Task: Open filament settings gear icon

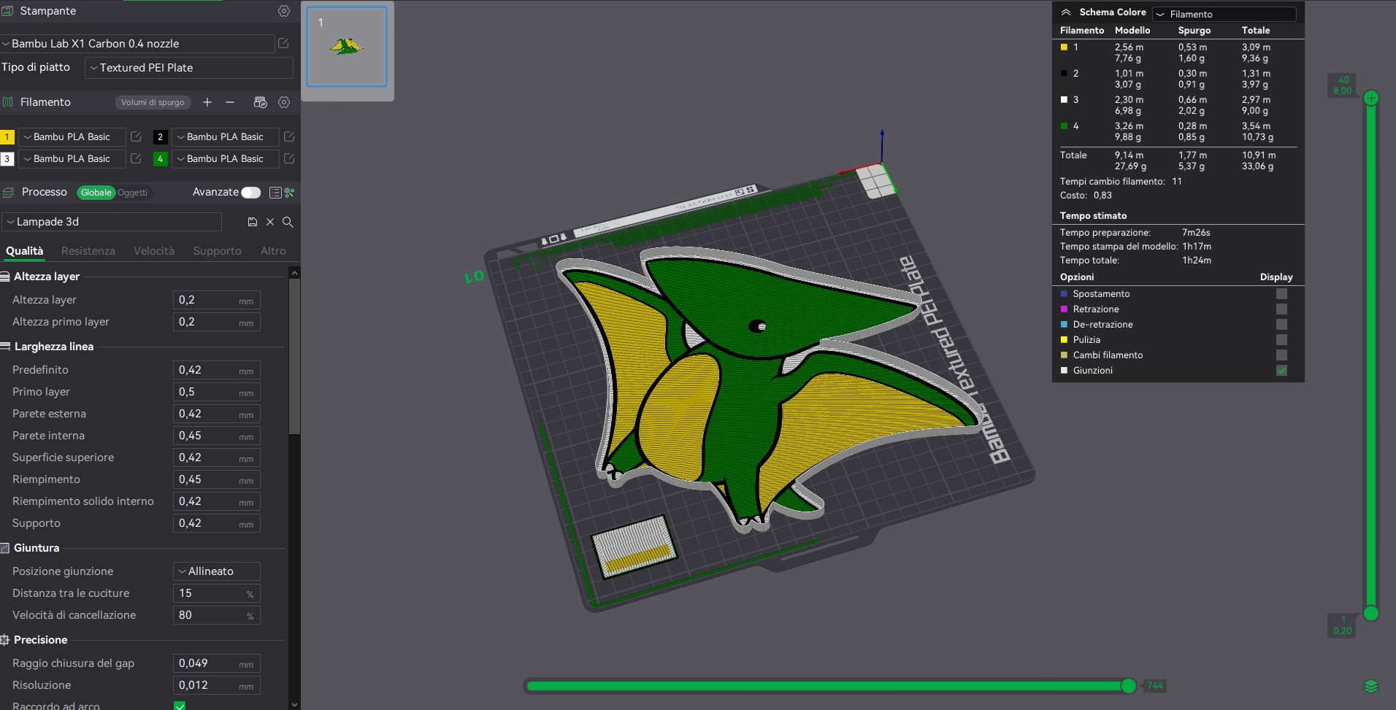Action: [x=284, y=102]
